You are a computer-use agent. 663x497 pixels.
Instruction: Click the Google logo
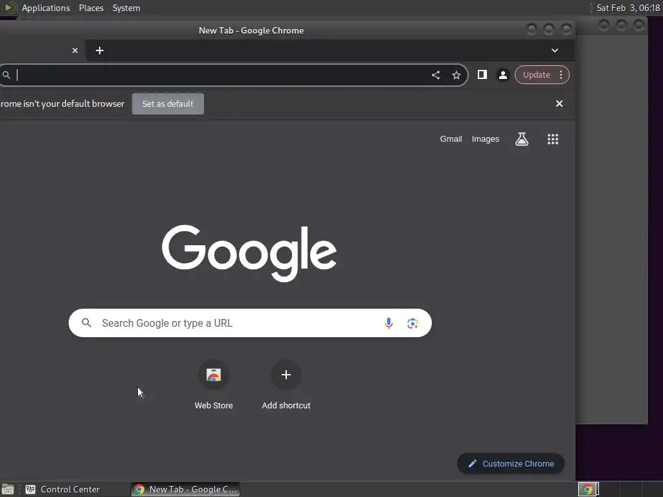(x=249, y=253)
